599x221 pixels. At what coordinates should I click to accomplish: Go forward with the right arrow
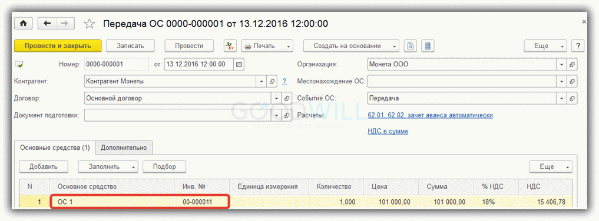click(x=65, y=24)
